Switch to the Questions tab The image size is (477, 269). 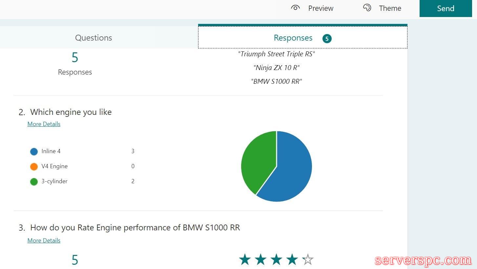pos(93,38)
